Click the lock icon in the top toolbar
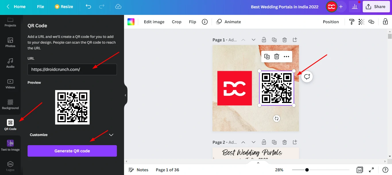Screen dimensions: 392x175 click(385, 22)
